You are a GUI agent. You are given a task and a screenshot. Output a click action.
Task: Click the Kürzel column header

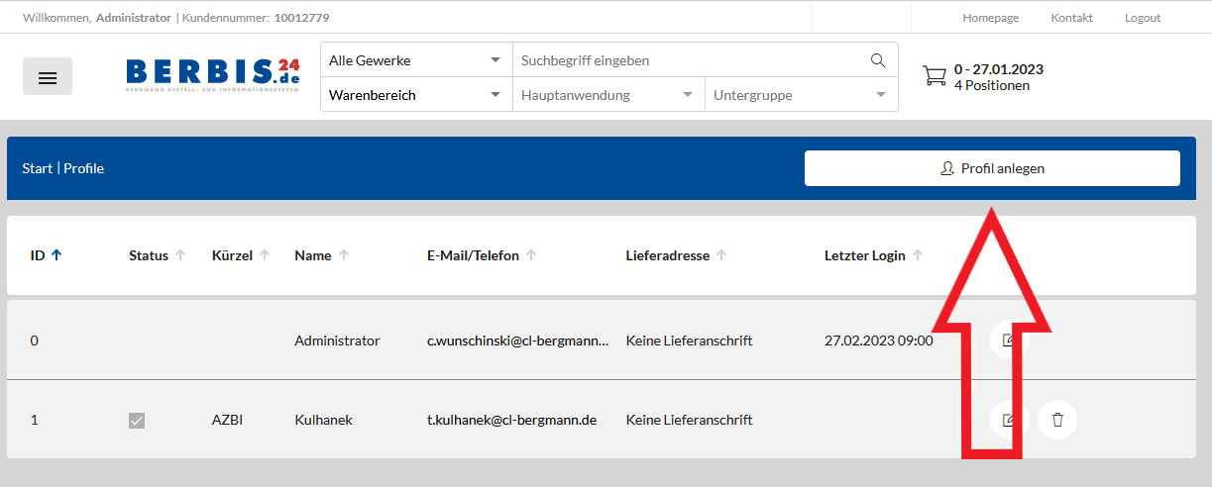(232, 255)
